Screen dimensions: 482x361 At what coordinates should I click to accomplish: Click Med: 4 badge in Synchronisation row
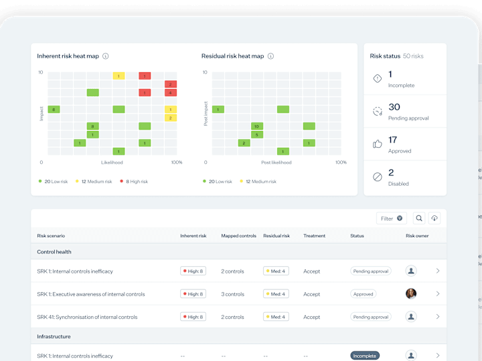[x=276, y=317]
